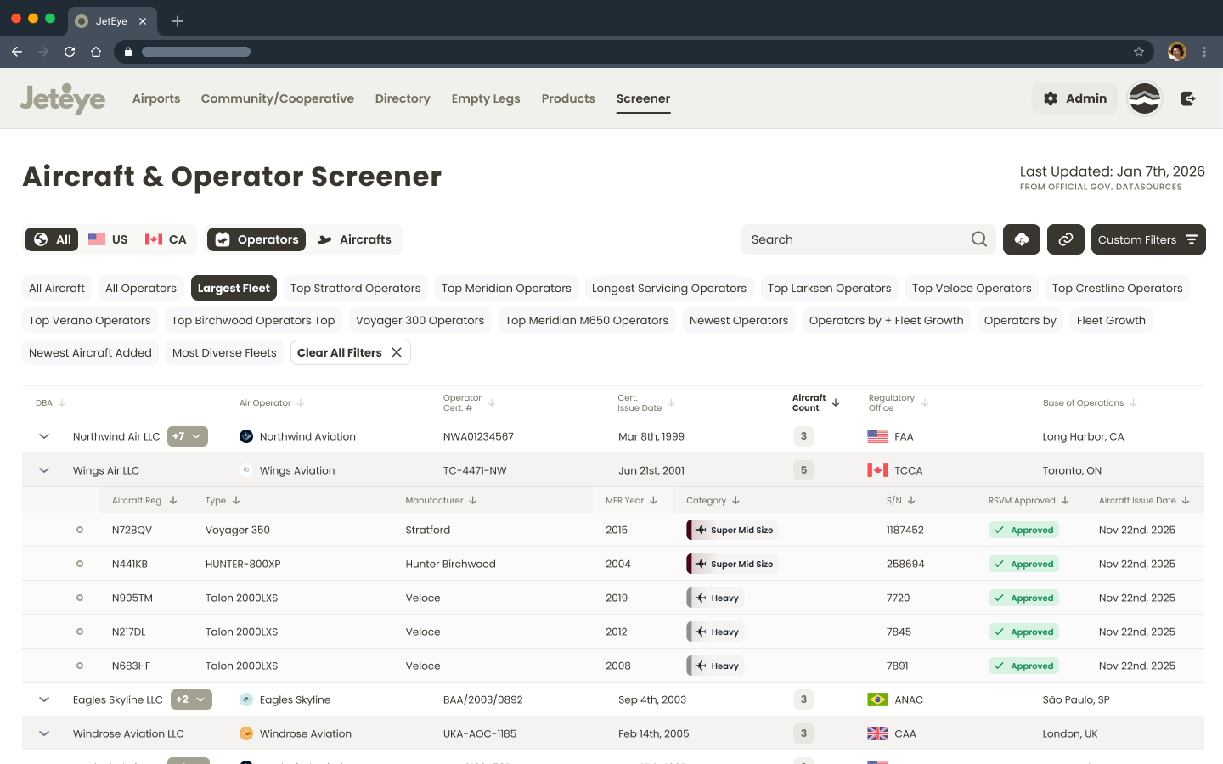Viewport: 1223px width, 764px height.
Task: Click Super Mid Size badge for N728QV
Action: (732, 530)
